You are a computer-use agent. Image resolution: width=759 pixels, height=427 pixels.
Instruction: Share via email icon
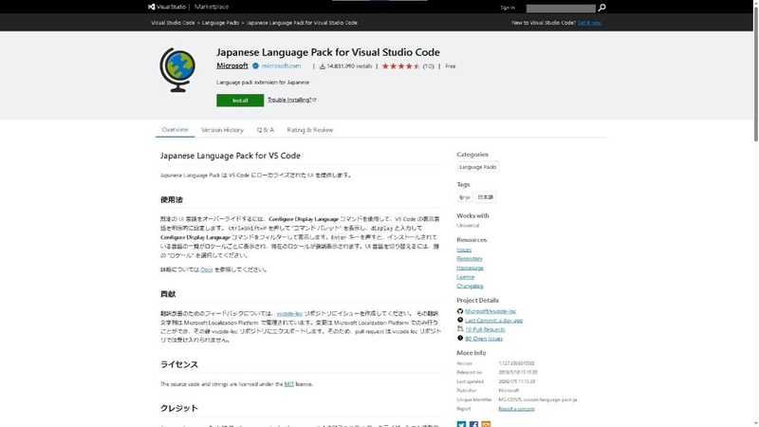(486, 424)
